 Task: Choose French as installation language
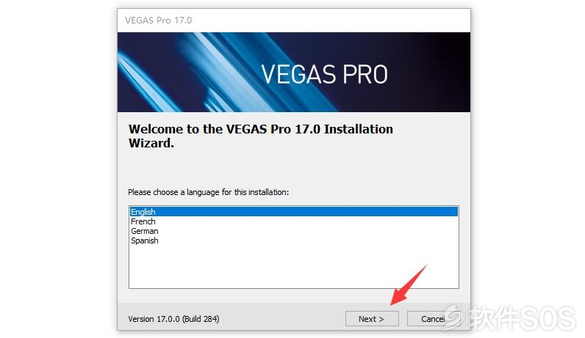(x=143, y=221)
